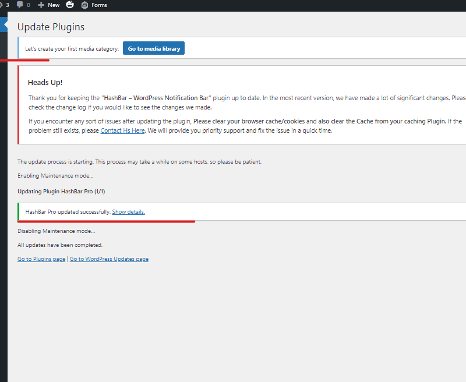
Task: Click the text 'Enabling Maintenance mode...'
Action: point(55,176)
